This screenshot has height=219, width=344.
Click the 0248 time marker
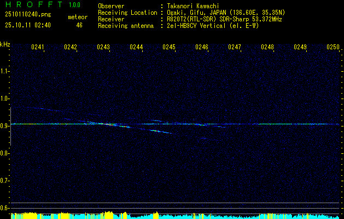[x=267, y=47]
